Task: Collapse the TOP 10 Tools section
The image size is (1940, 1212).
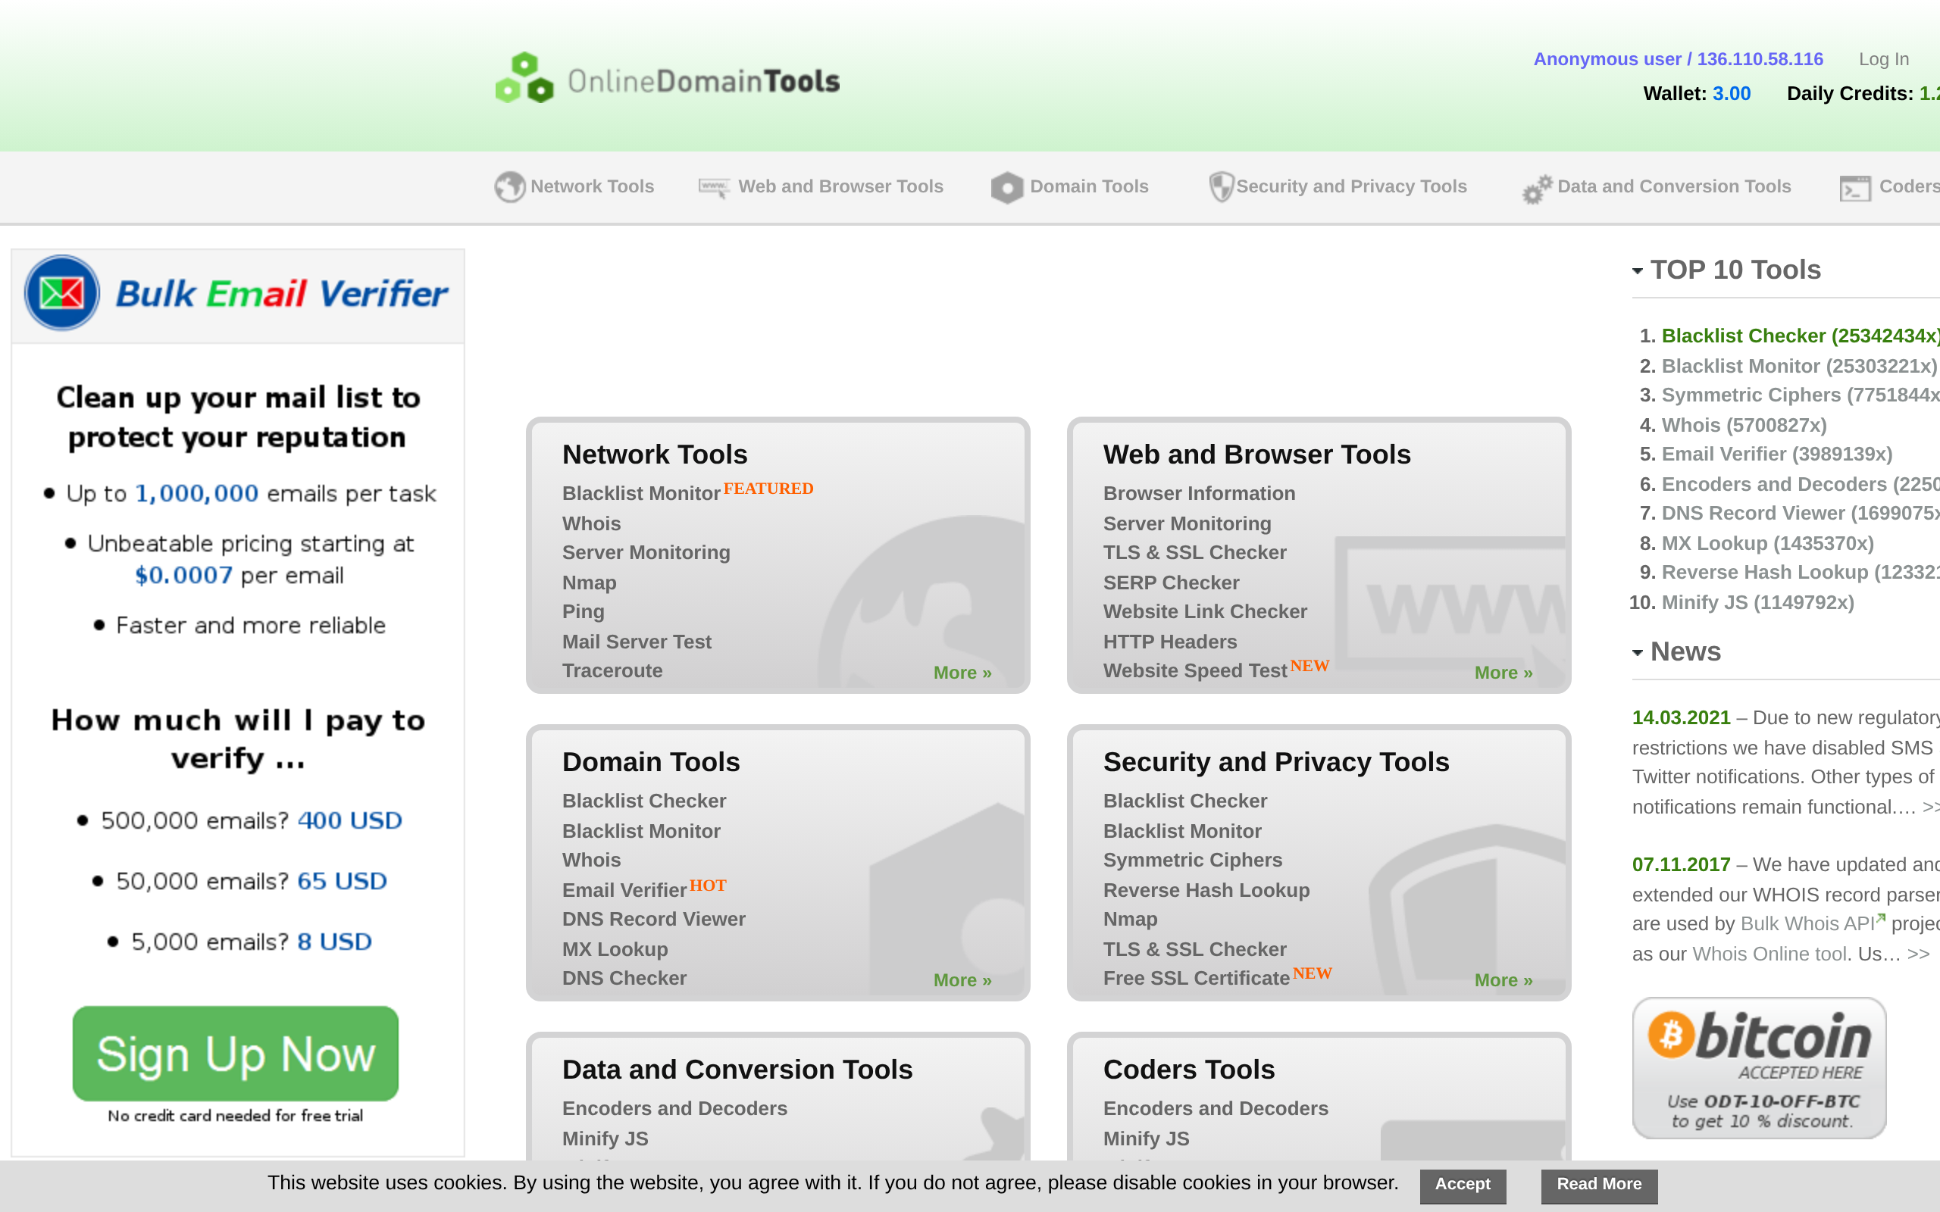Action: (1638, 271)
